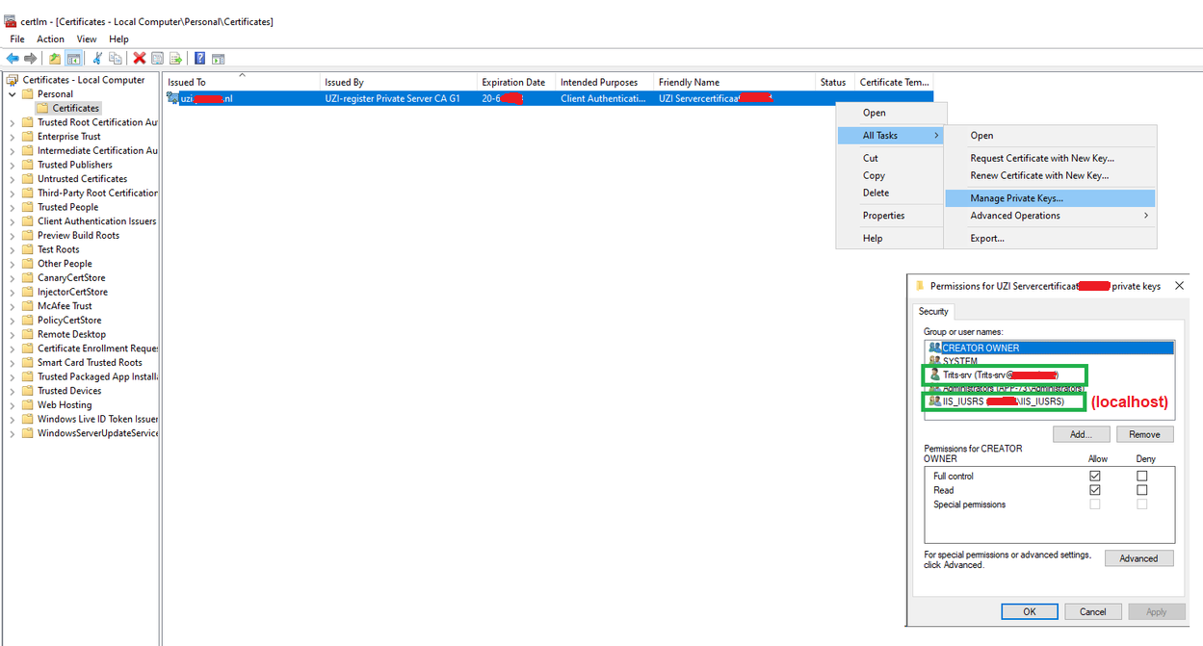Select SYSTEM in group or user names
Viewport: 1203px width, 646px height.
point(959,361)
